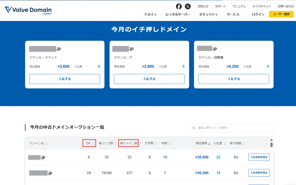Click the yellow ユーザー登録 button
The height and width of the screenshot is (185, 296).
(x=281, y=14)
